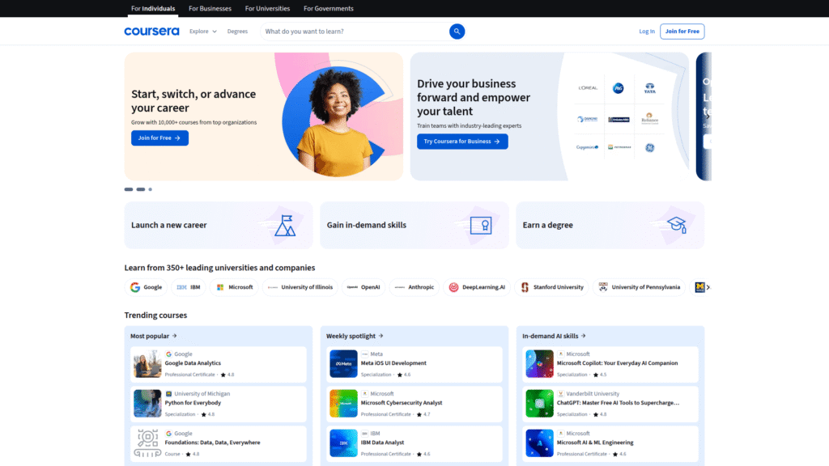Click the Stanford University logo

(552, 286)
